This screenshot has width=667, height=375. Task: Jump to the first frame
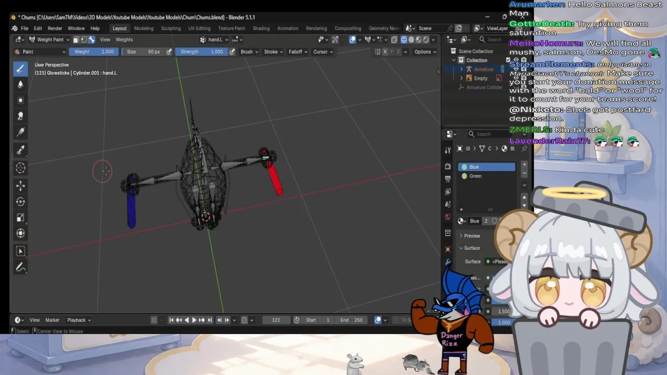[171, 320]
